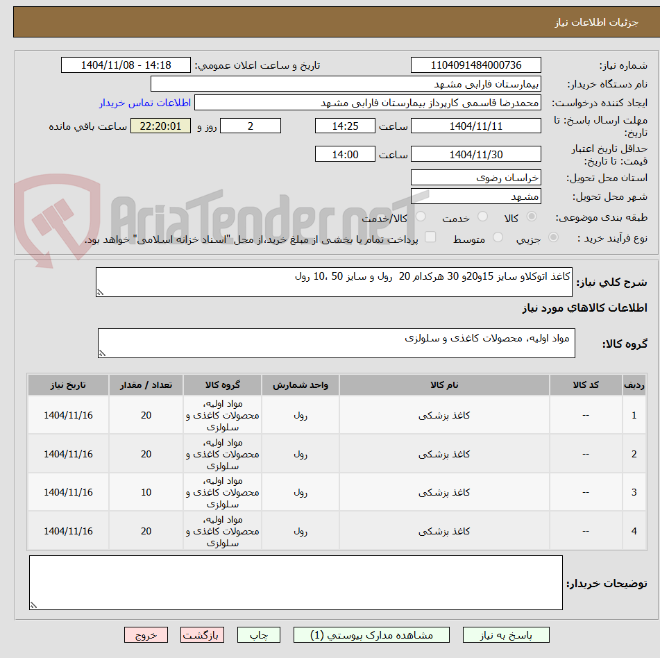
Task: Click the گروه کالا table column header
Action: tap(222, 385)
